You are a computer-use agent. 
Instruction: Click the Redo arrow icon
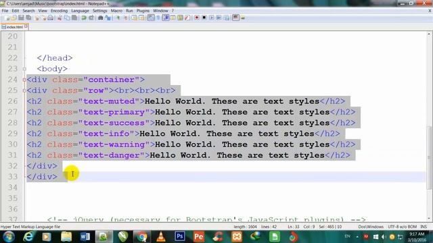pos(91,18)
